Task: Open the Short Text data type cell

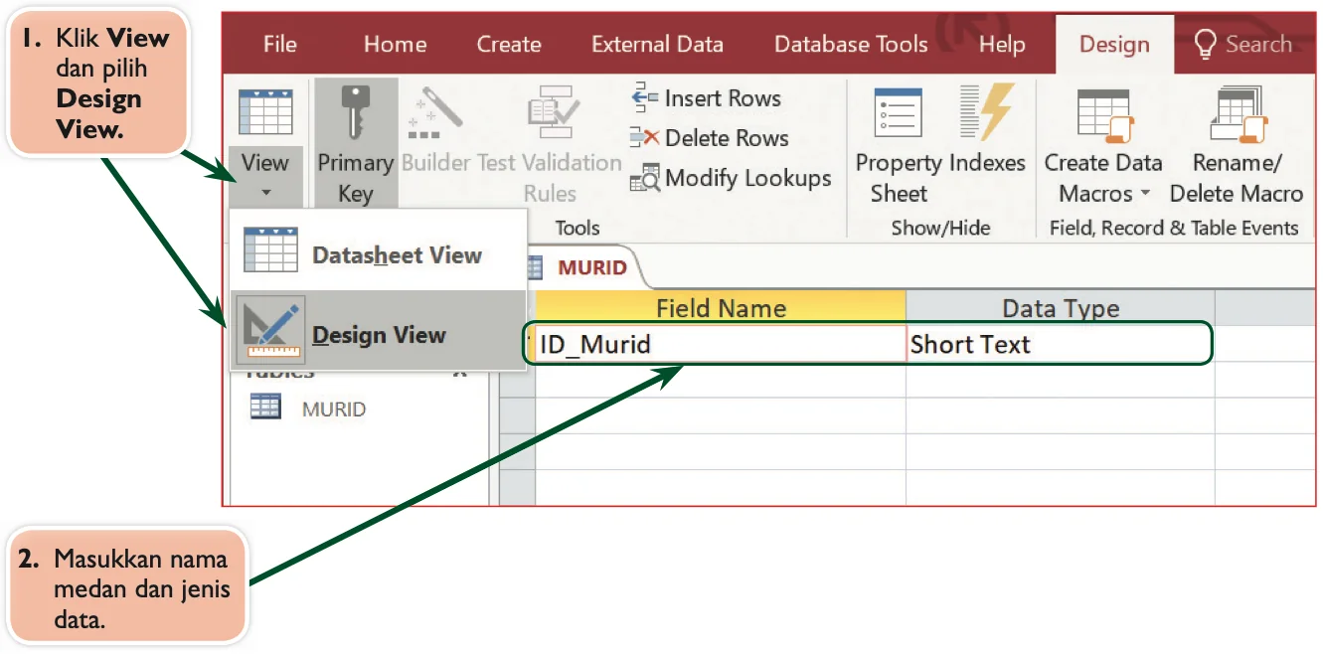Action: point(1060,344)
